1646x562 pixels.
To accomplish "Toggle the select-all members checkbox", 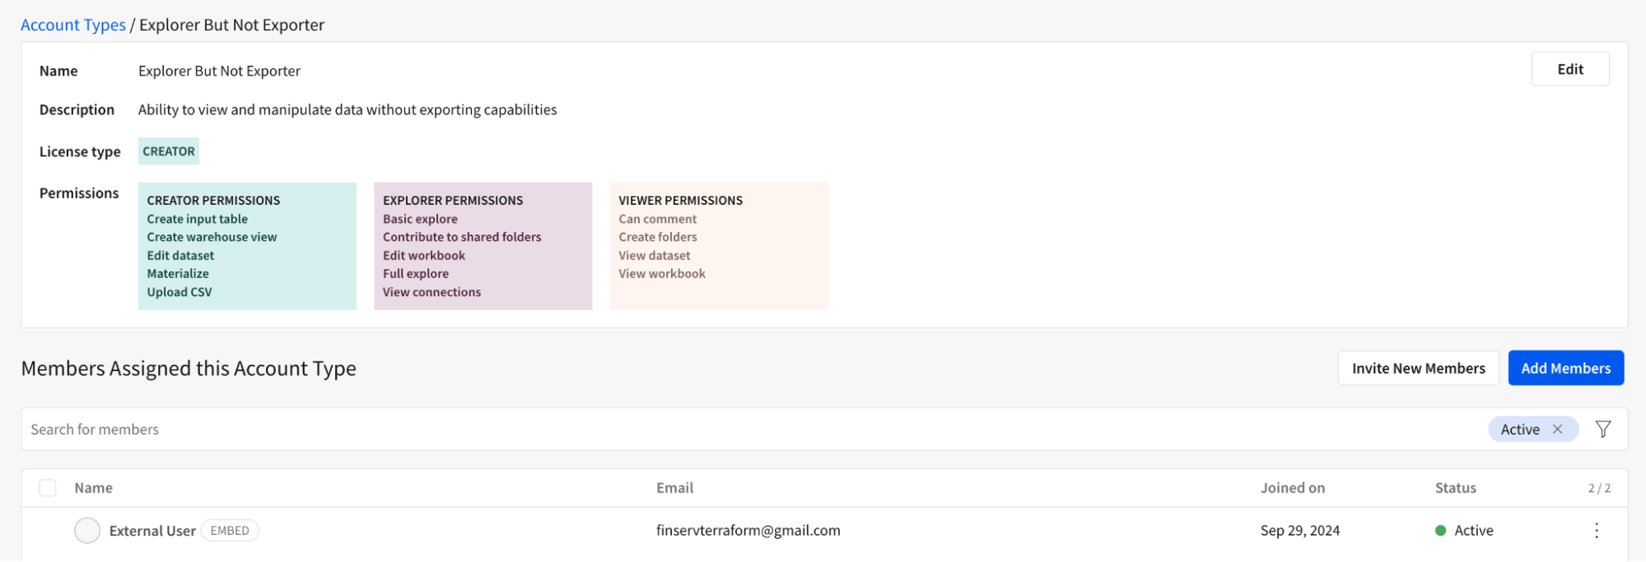I will coord(48,488).
